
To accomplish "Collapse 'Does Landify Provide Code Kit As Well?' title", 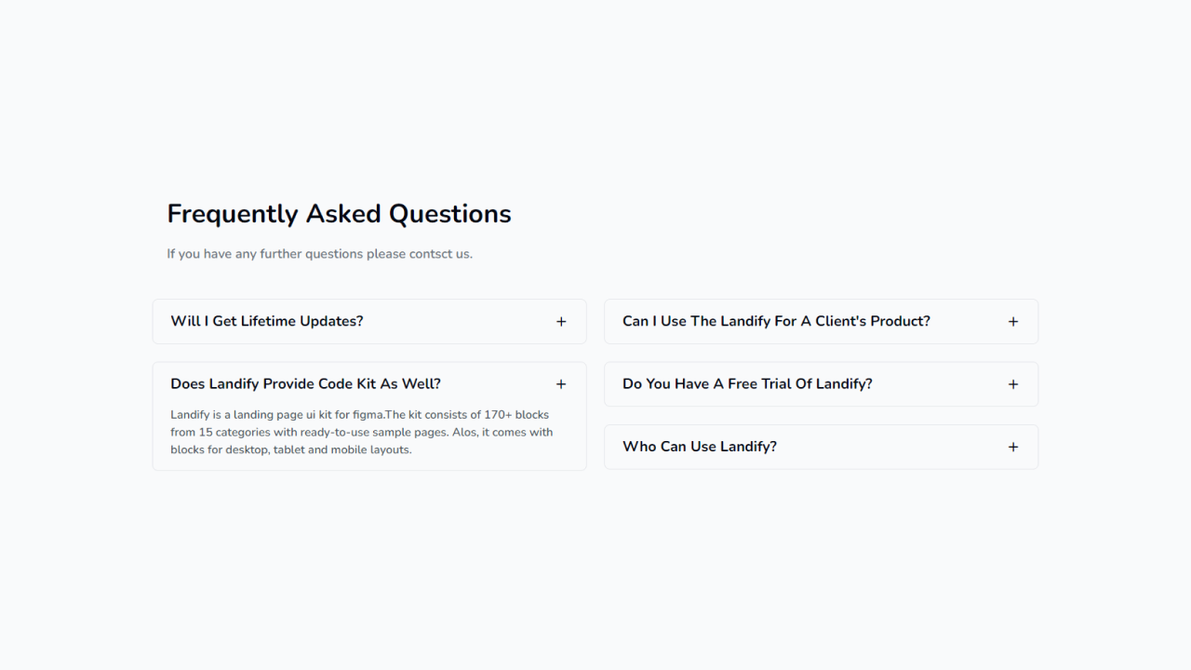I will point(305,383).
